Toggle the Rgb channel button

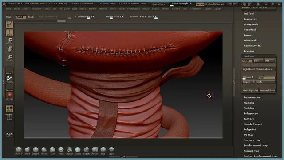coord(9,17)
